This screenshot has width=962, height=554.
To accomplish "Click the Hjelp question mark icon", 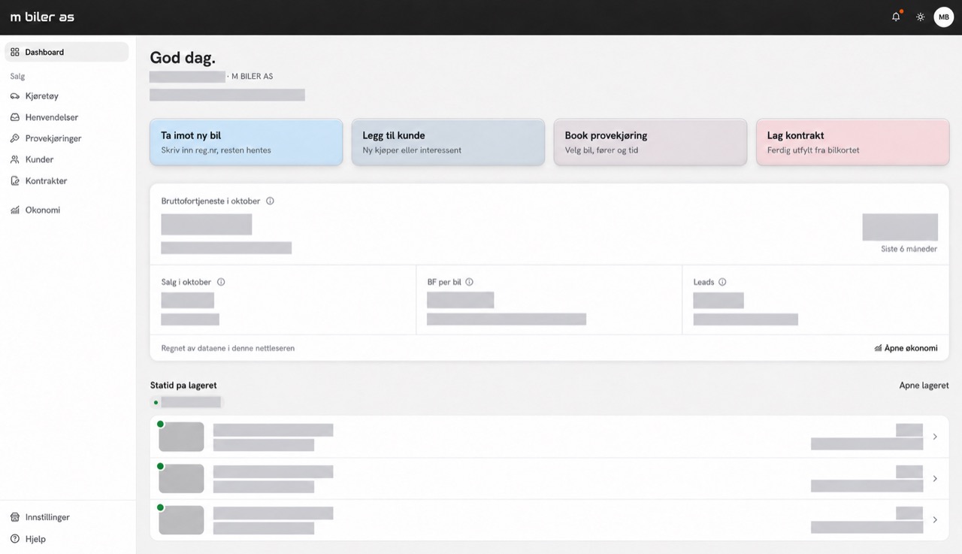I will pos(15,539).
